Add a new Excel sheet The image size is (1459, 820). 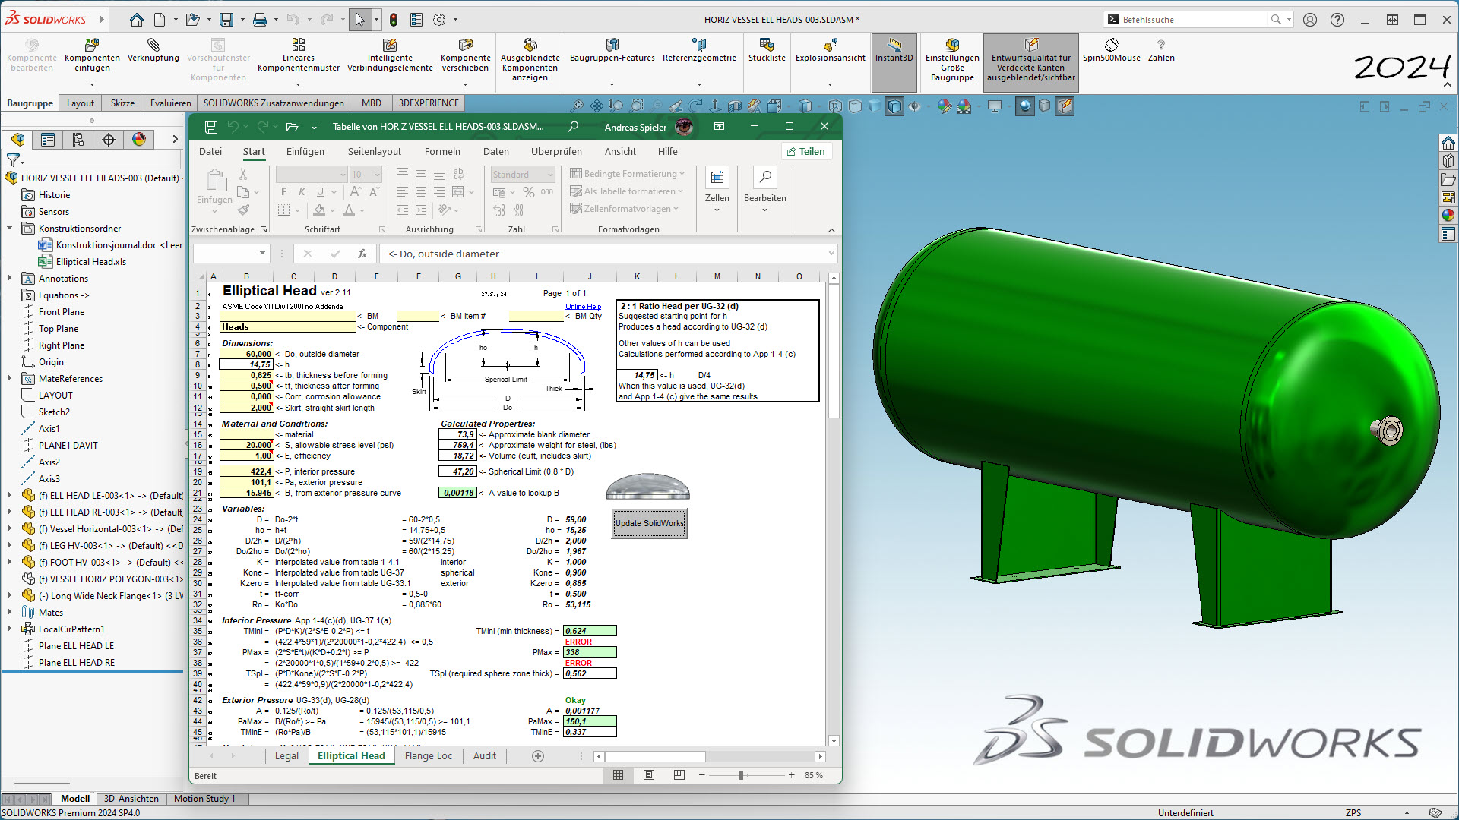click(538, 756)
